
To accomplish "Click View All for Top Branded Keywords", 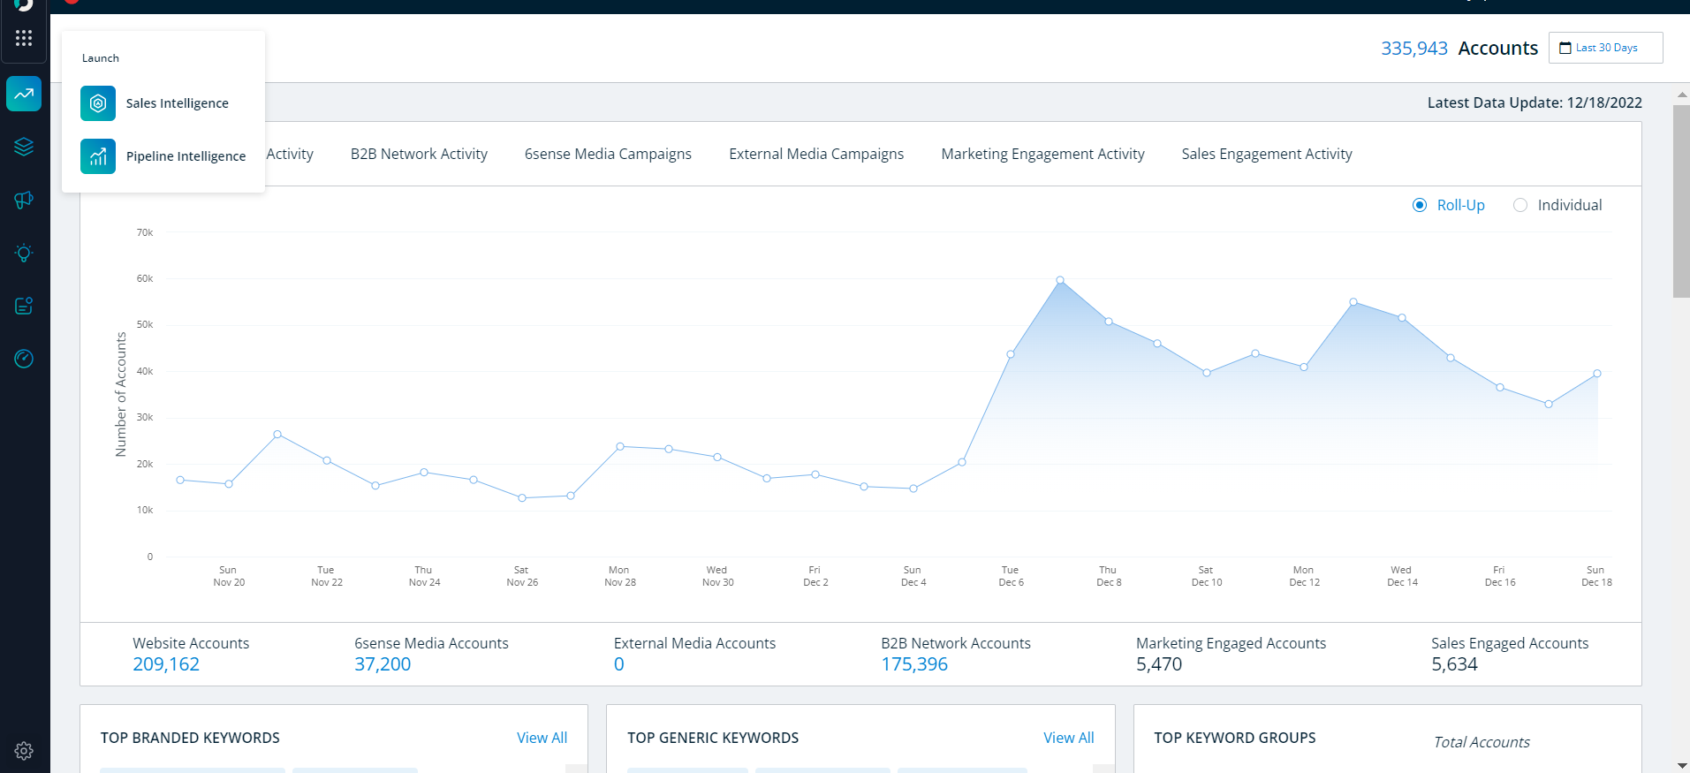I will click(542, 738).
